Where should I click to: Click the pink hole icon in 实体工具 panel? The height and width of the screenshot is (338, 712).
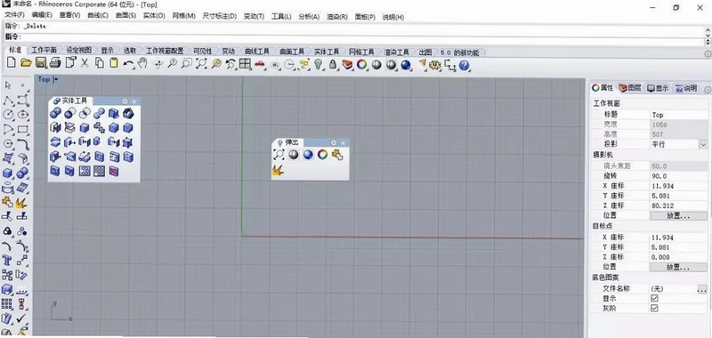point(114,171)
